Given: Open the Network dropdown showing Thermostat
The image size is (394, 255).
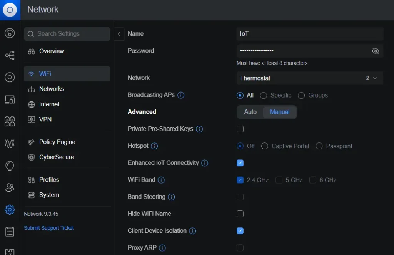Looking at the screenshot, I should point(309,78).
